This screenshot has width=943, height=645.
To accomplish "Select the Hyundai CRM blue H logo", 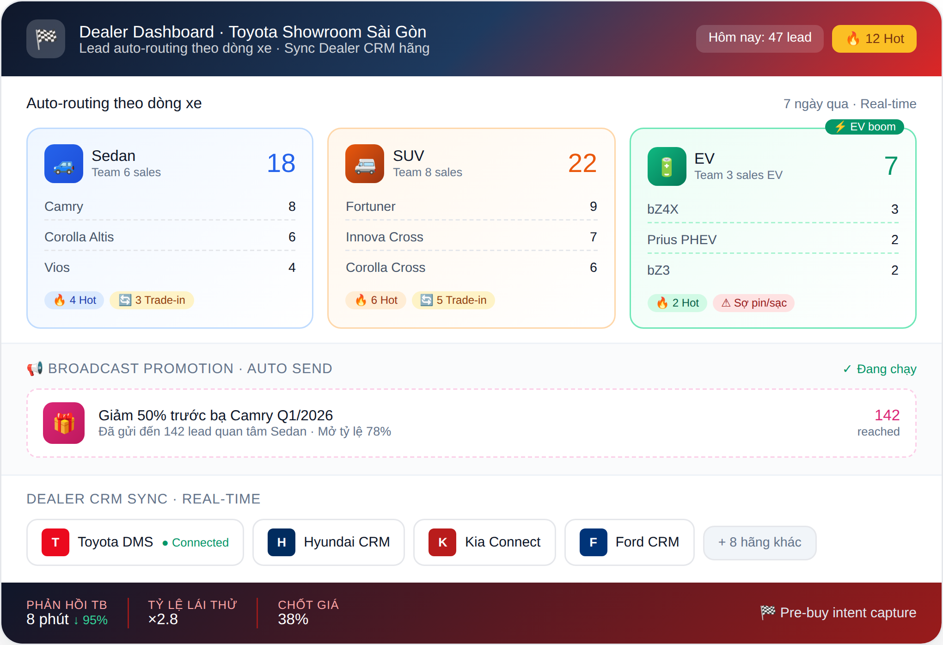I will tap(282, 542).
